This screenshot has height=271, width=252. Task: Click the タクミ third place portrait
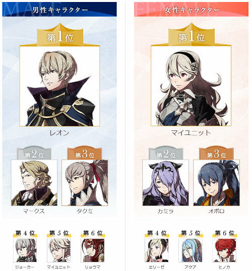pyautogui.click(x=85, y=183)
